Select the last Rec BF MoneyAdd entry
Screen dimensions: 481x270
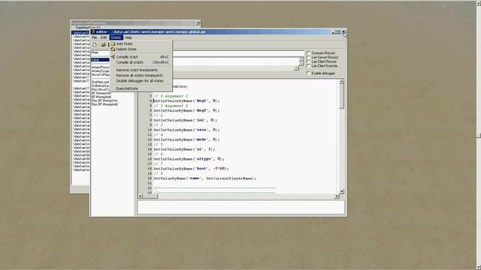[104, 104]
